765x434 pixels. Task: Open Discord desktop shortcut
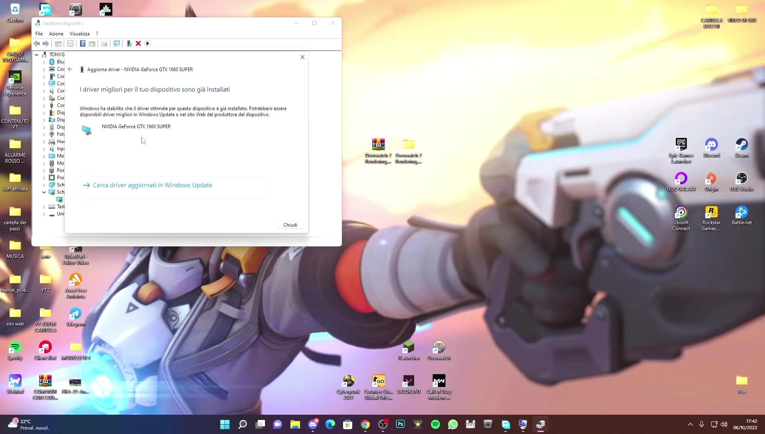(x=711, y=148)
